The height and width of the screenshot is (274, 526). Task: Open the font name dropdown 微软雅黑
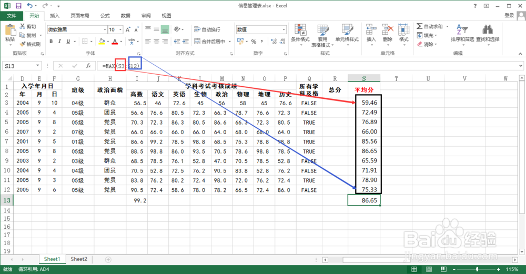105,29
